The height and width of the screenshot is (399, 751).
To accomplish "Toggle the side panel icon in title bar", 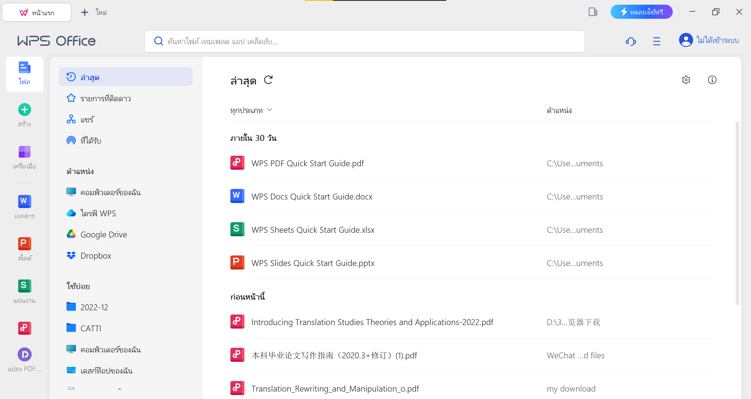I will pyautogui.click(x=593, y=12).
